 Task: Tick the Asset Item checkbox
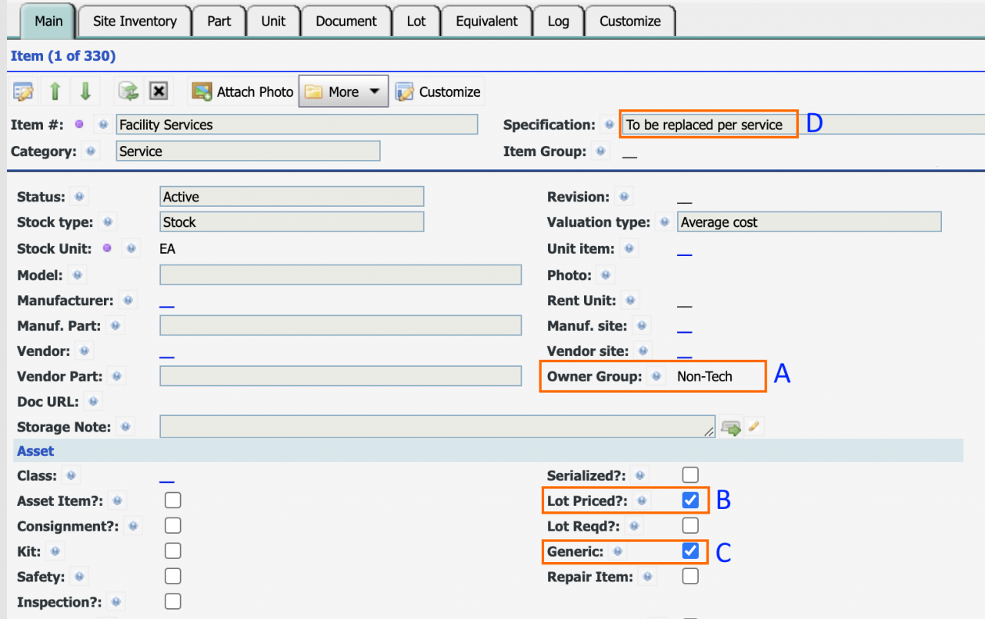173,501
